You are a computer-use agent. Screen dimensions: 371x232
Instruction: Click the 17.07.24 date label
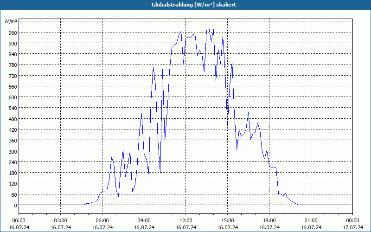pos(353,227)
